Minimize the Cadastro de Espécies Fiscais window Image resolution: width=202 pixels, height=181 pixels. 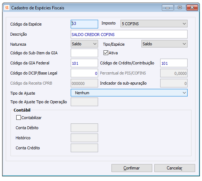[168, 8]
